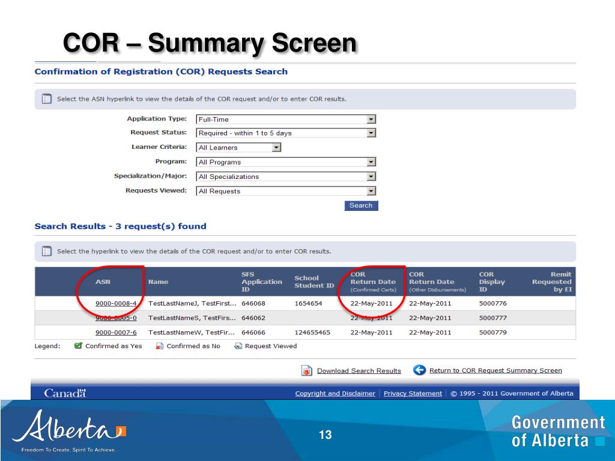Click the download document icon
This screenshot has height=461, width=615.
point(307,370)
